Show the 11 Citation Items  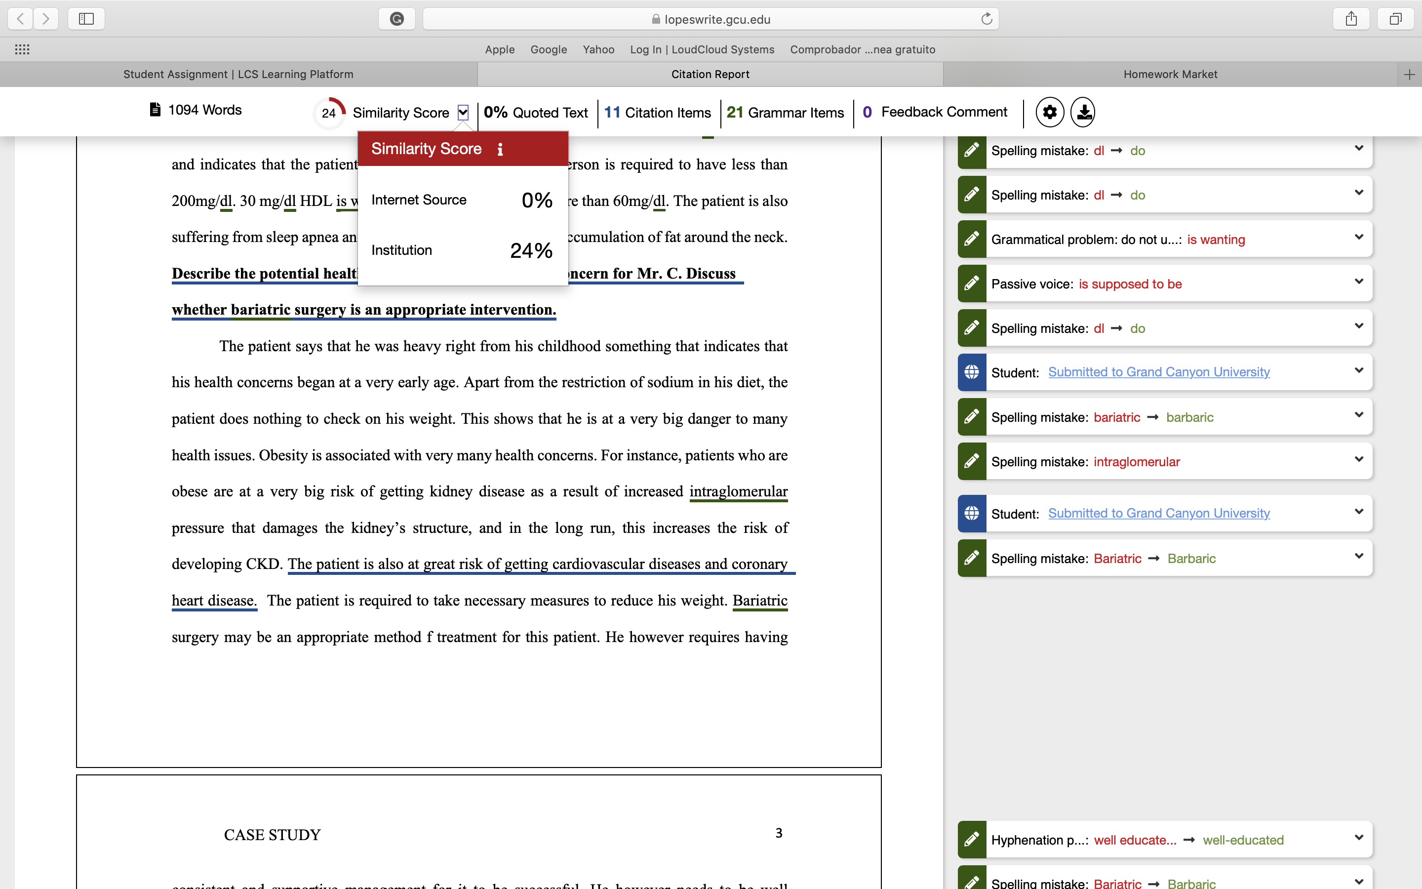tap(658, 112)
